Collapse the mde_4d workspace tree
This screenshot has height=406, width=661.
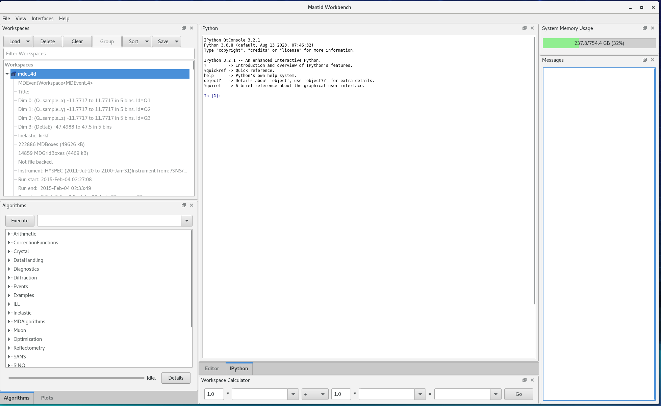click(x=7, y=74)
